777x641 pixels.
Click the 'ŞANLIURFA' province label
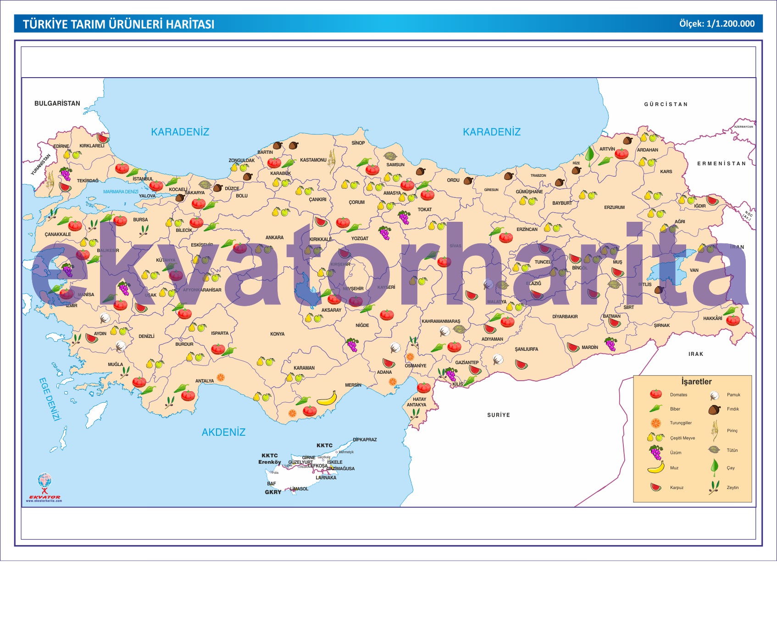[x=526, y=349]
